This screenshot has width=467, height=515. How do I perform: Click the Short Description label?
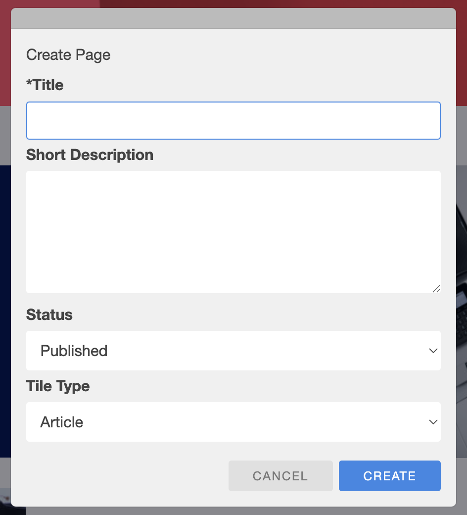click(x=90, y=154)
